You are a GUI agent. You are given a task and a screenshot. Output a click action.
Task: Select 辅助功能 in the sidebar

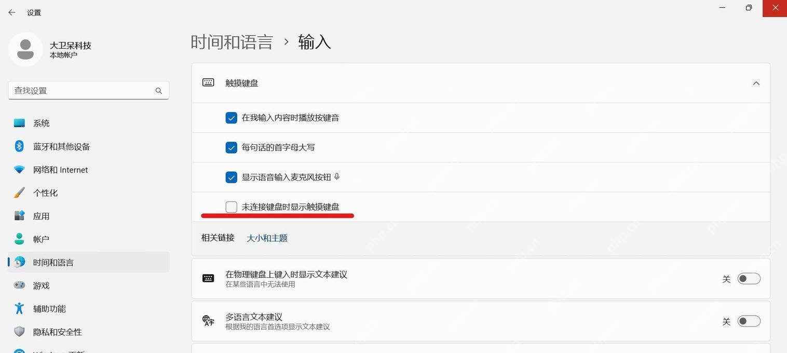89,308
